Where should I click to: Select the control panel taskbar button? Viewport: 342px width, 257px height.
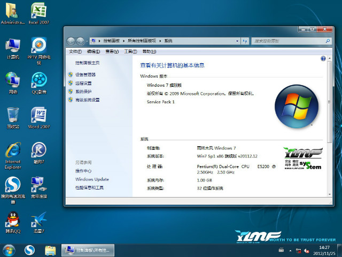(88, 251)
